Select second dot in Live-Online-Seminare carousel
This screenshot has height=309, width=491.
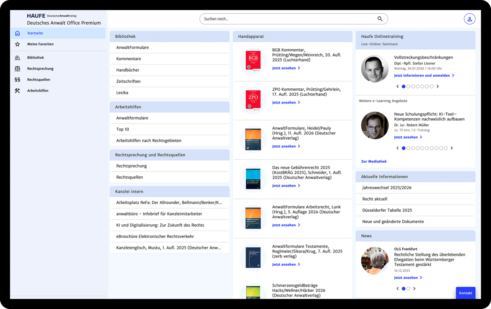point(408,86)
